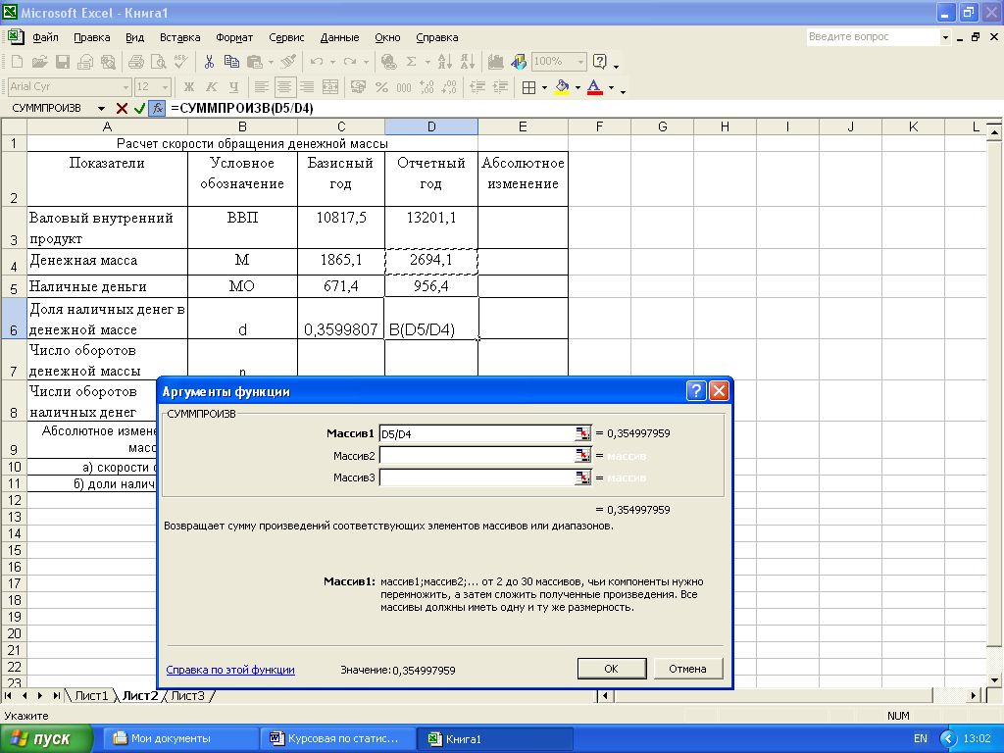The width and height of the screenshot is (1004, 753).
Task: Align text center
Action: click(284, 87)
